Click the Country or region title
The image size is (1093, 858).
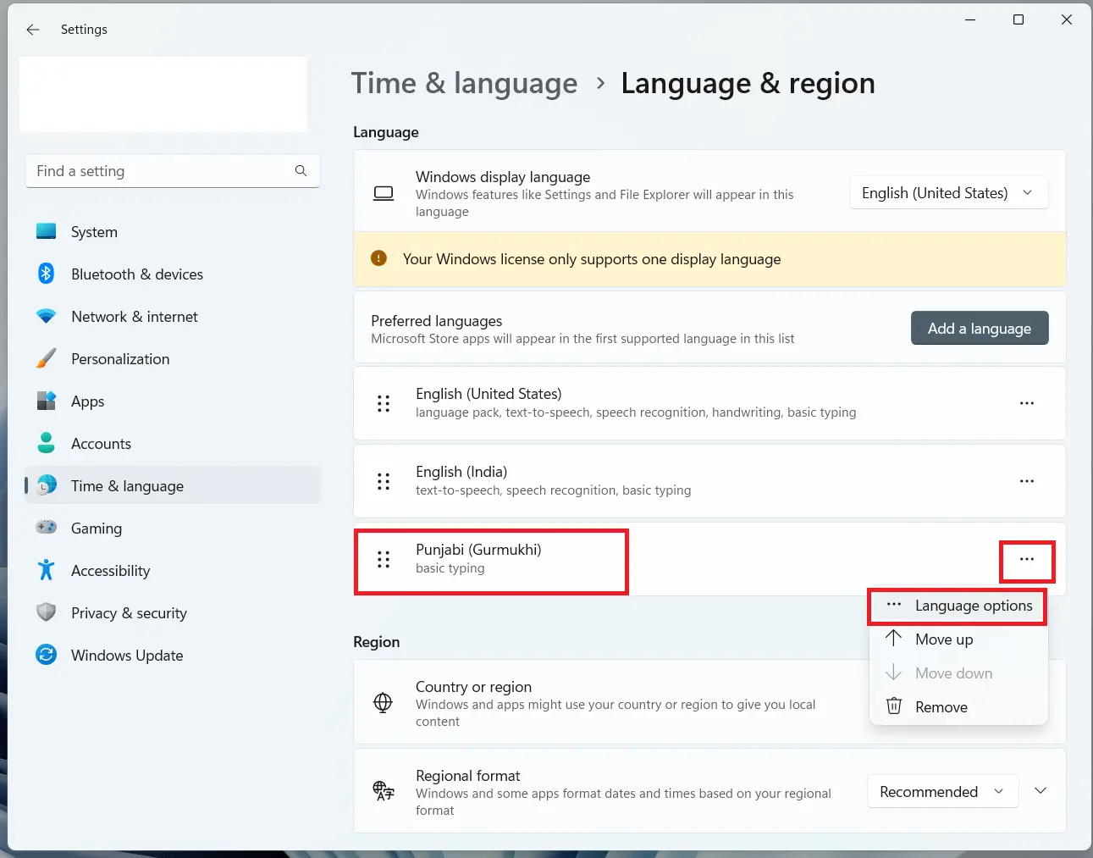(x=473, y=687)
